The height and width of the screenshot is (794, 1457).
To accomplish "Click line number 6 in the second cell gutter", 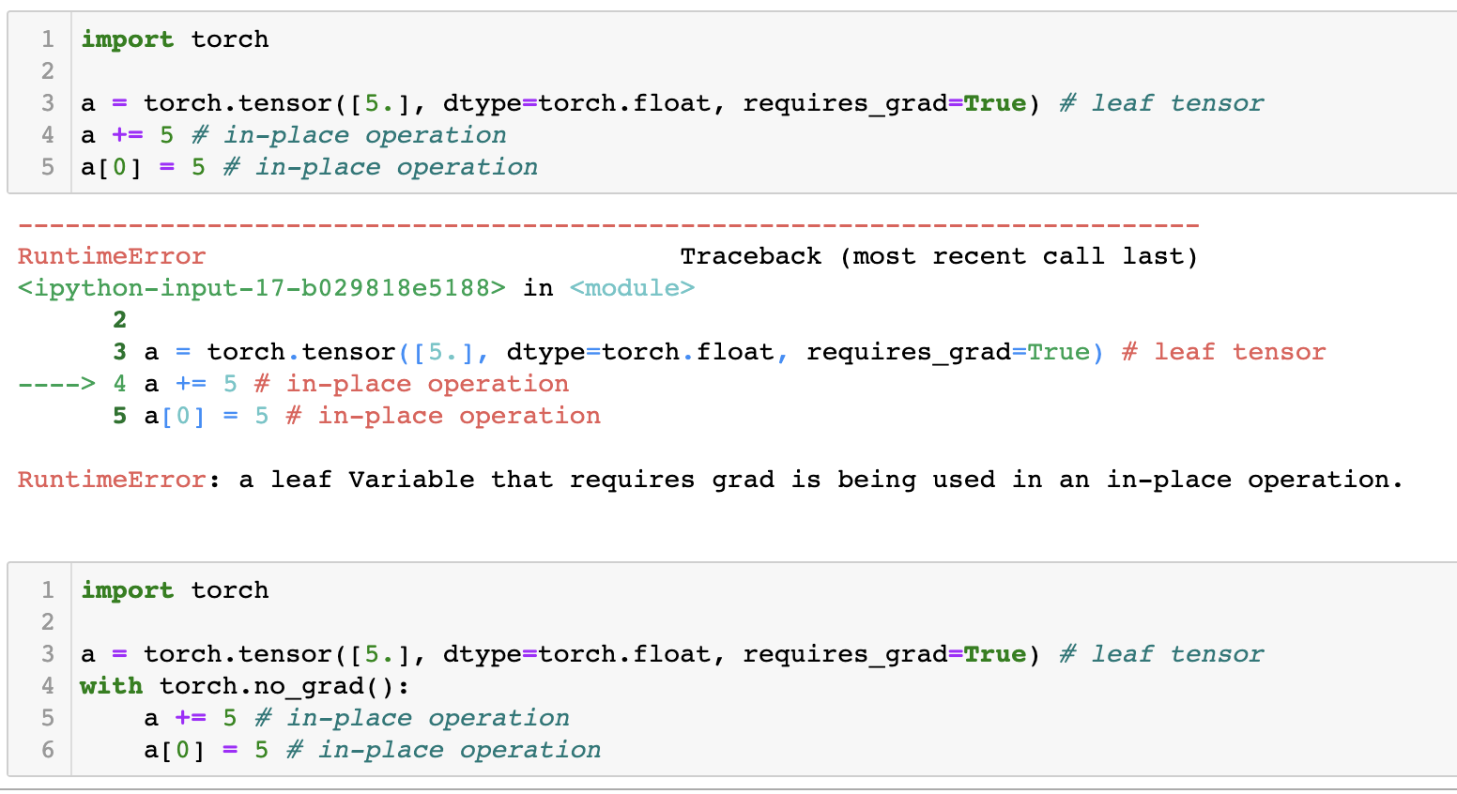I will point(48,750).
